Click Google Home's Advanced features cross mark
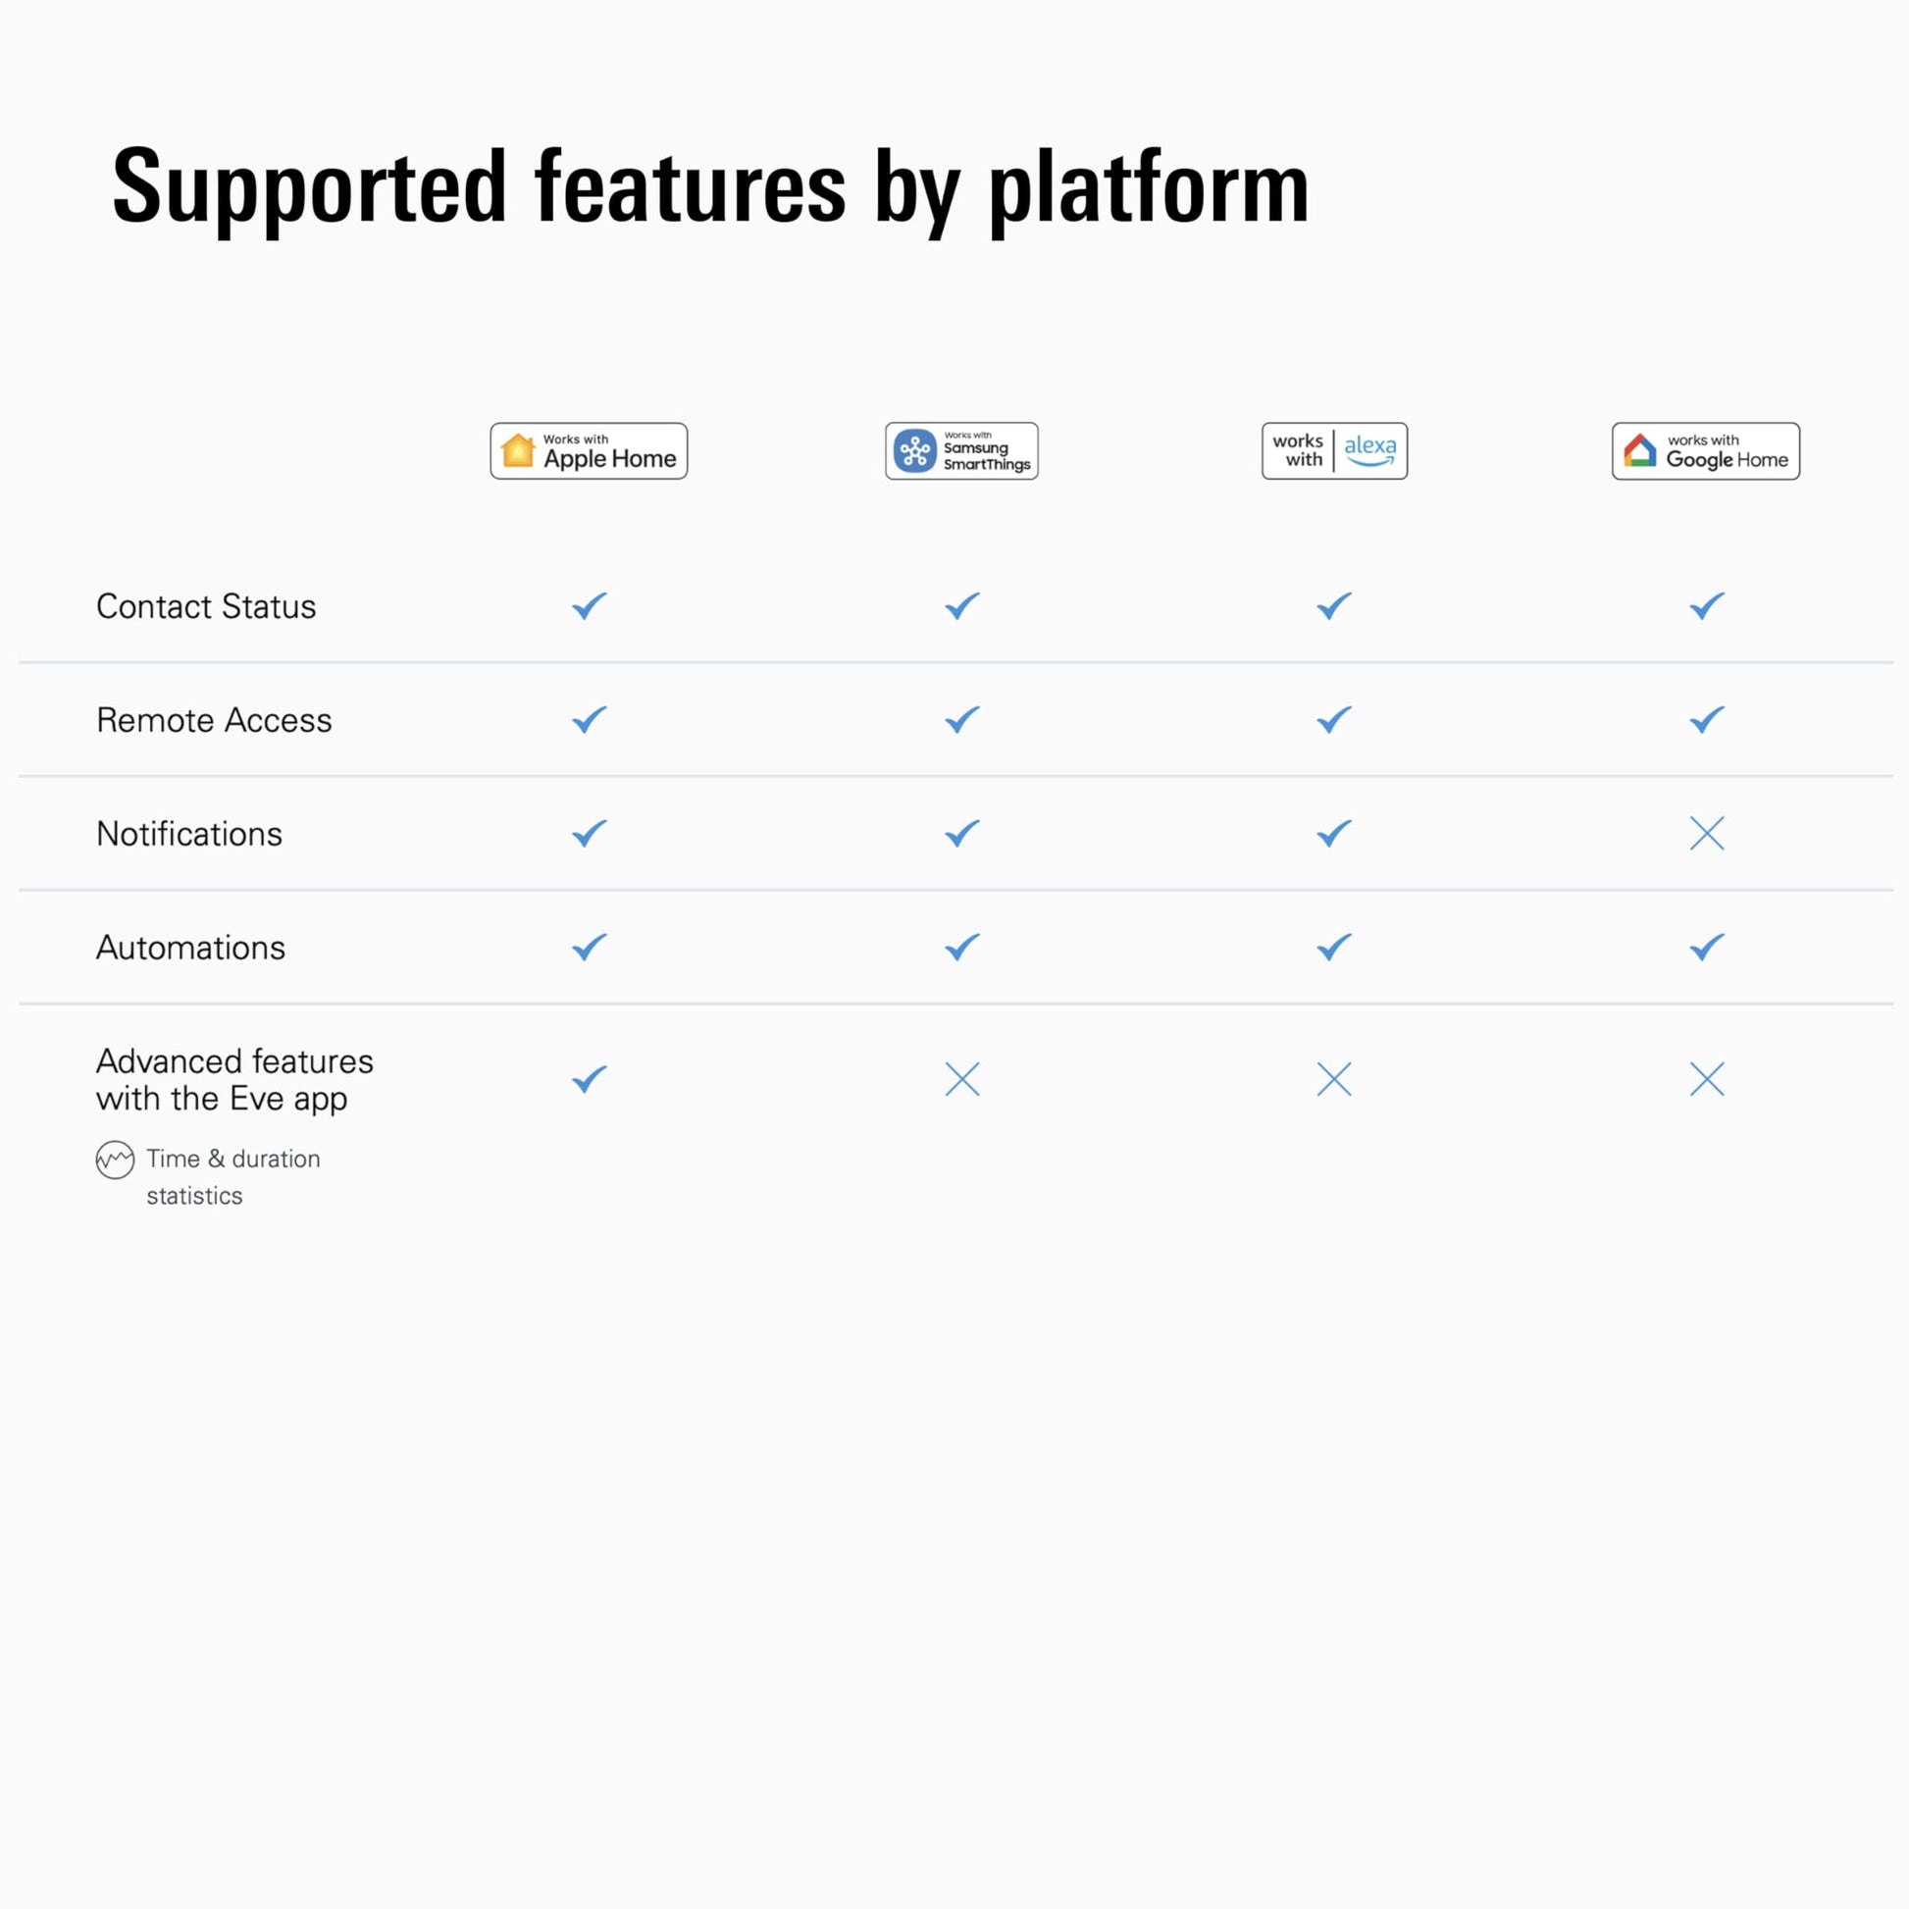 coord(1707,1079)
